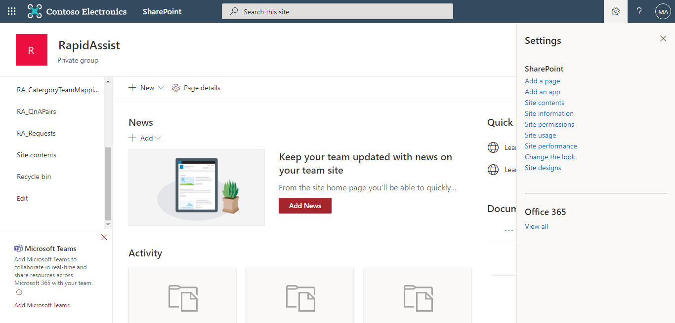Click the plus icon beside New
Viewport: 675px width, 323px height.
(x=132, y=88)
